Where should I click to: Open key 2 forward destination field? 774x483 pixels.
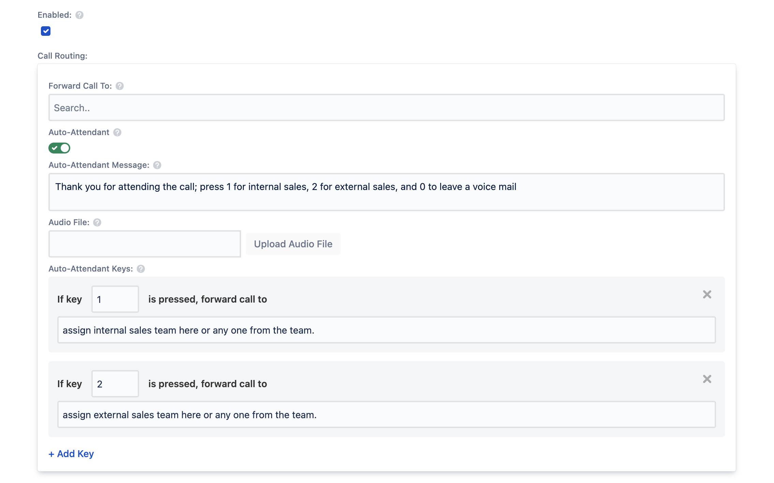click(x=386, y=415)
